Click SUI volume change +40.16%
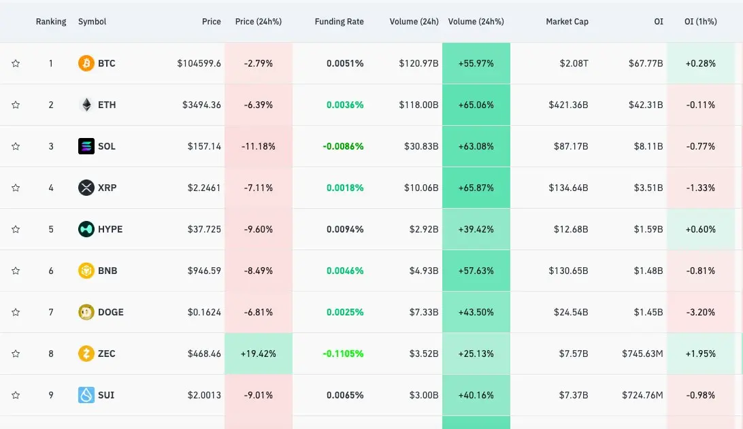743x429 pixels. [x=476, y=395]
